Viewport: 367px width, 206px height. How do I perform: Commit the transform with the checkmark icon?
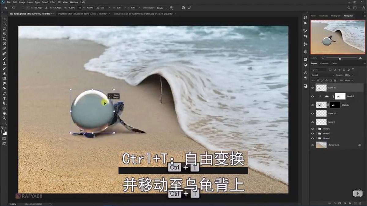(189, 8)
